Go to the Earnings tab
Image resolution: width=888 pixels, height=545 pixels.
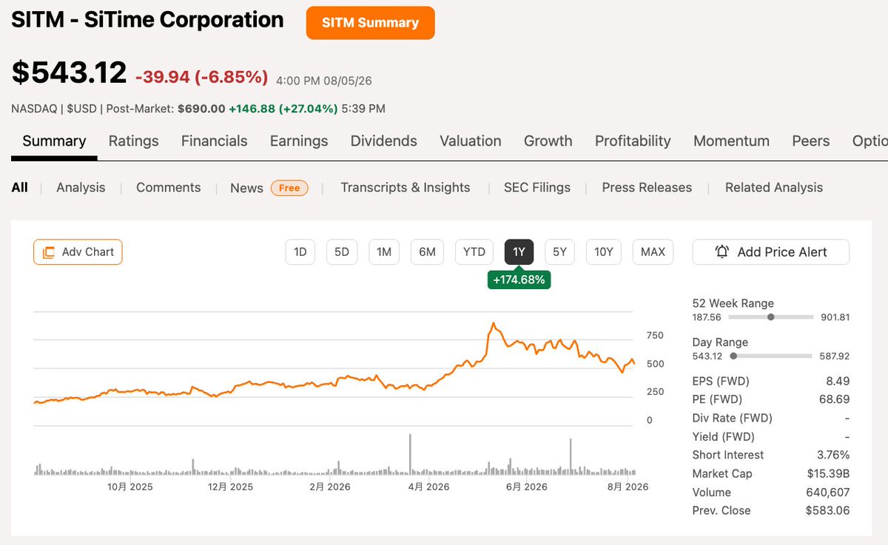click(x=299, y=141)
